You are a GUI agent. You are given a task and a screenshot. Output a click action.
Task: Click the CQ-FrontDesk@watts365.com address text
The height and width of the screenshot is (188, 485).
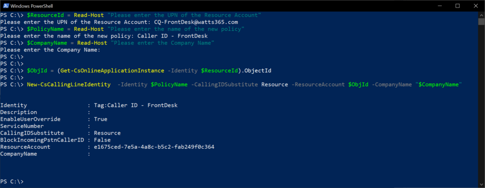click(x=196, y=22)
